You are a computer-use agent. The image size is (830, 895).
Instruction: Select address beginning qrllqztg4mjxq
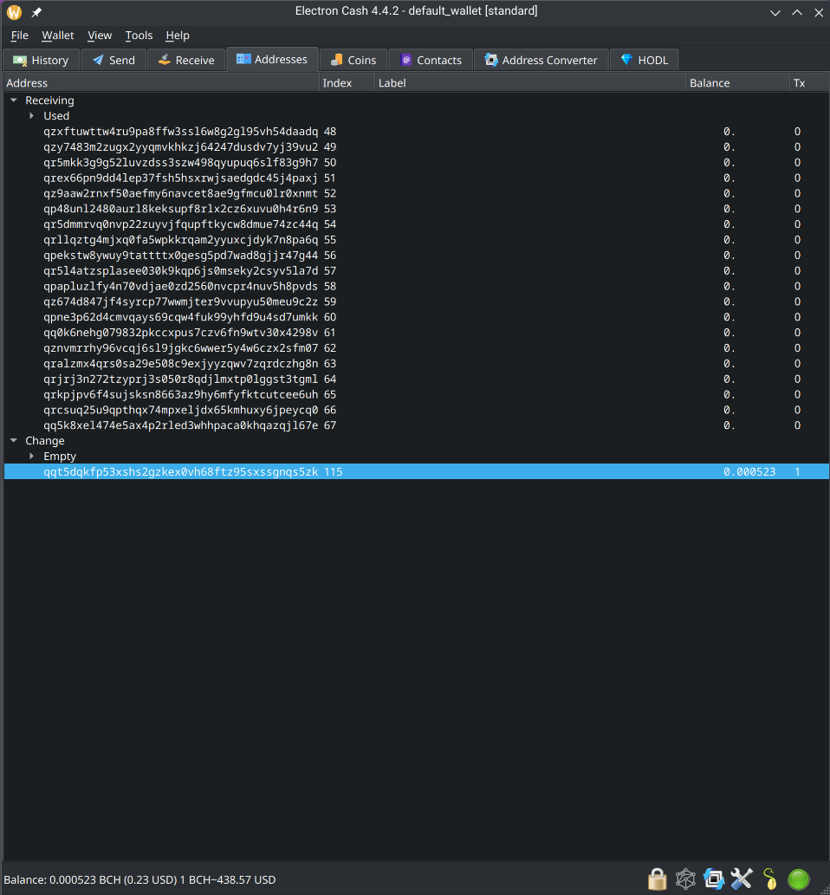click(416, 240)
